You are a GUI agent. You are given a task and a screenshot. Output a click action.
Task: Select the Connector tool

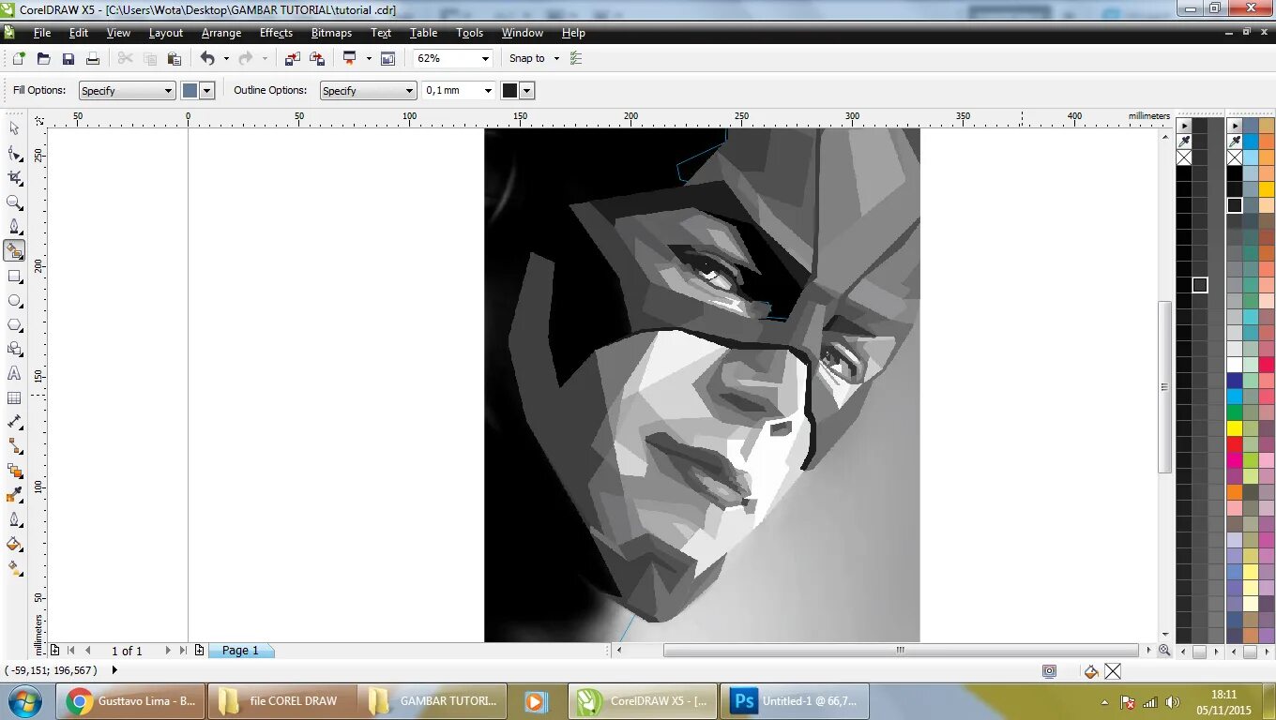click(14, 446)
